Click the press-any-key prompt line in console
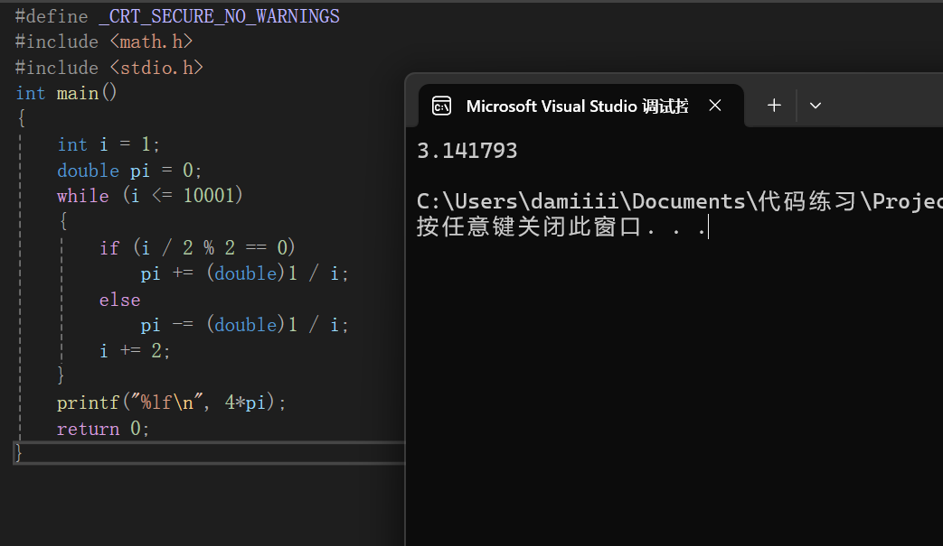This screenshot has height=546, width=943. pos(561,227)
